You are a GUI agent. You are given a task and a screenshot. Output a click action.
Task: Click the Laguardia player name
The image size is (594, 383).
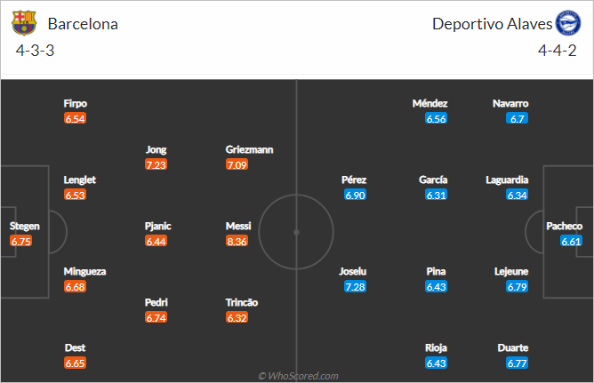[x=507, y=180]
